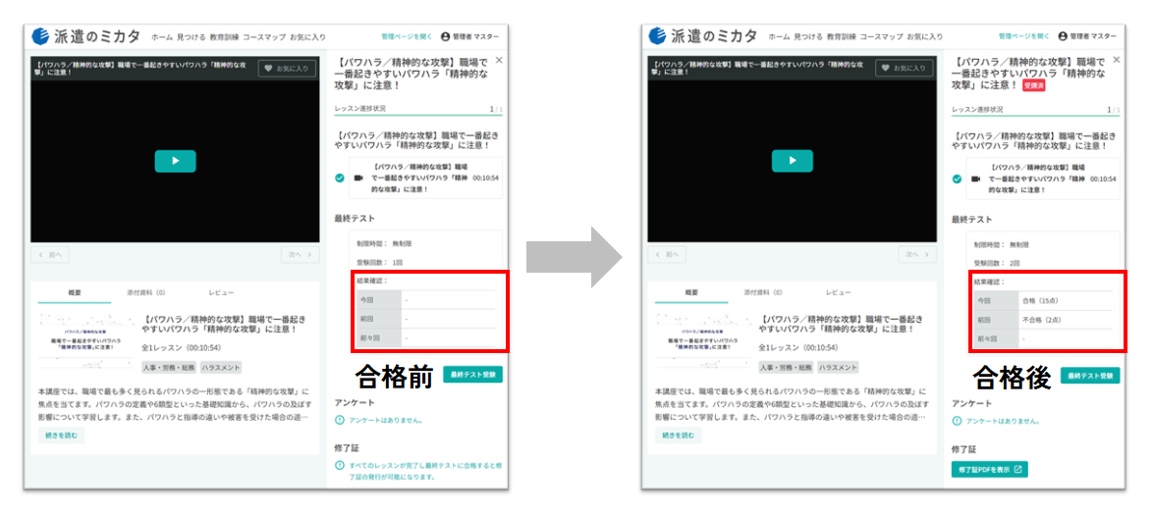Select レビュー tab in 合格前 screen
Image resolution: width=1153 pixels, height=513 pixels.
(x=221, y=292)
